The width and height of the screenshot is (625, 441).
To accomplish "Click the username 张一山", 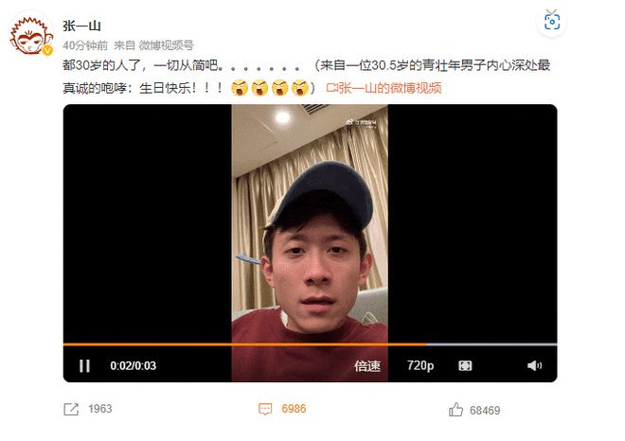I will [81, 26].
